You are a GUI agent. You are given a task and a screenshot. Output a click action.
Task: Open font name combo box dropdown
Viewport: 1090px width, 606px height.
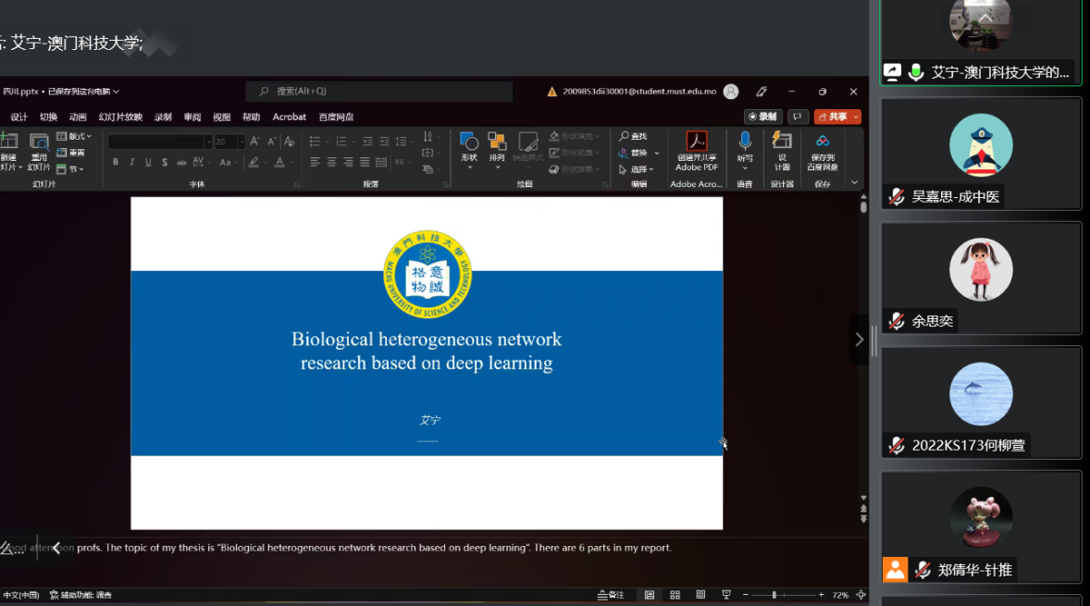pyautogui.click(x=208, y=142)
